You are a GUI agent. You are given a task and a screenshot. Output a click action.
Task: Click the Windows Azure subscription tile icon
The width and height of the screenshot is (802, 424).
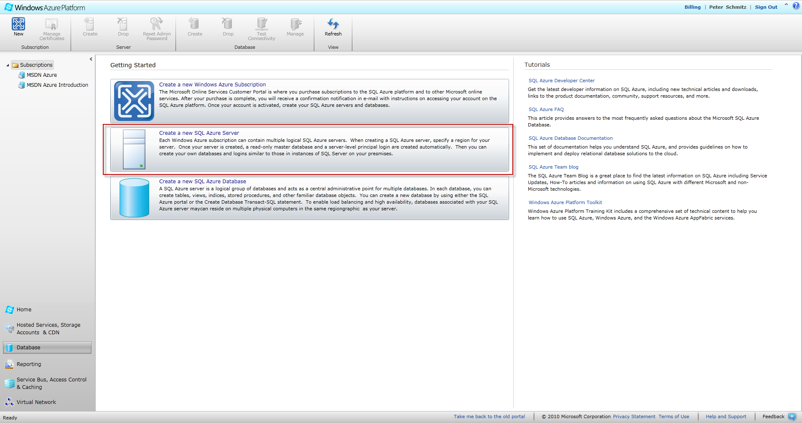tap(134, 101)
